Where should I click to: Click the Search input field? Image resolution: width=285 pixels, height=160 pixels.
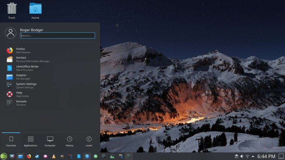pyautogui.click(x=57, y=36)
